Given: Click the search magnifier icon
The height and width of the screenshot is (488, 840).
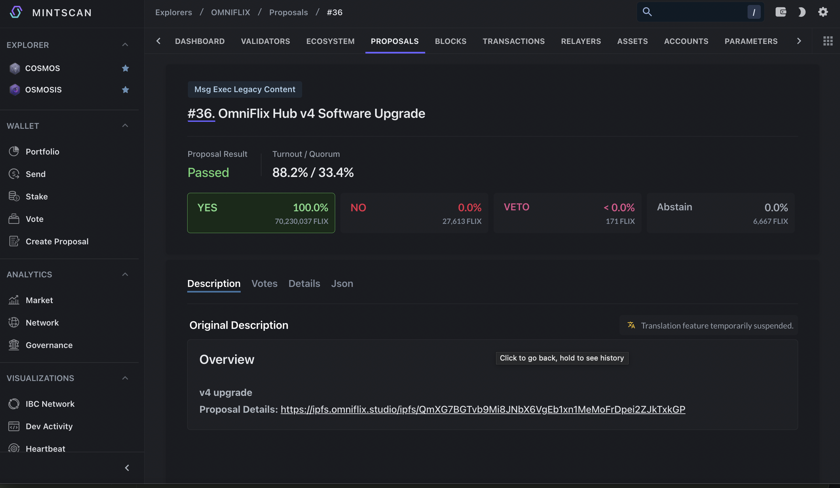Looking at the screenshot, I should coord(647,12).
